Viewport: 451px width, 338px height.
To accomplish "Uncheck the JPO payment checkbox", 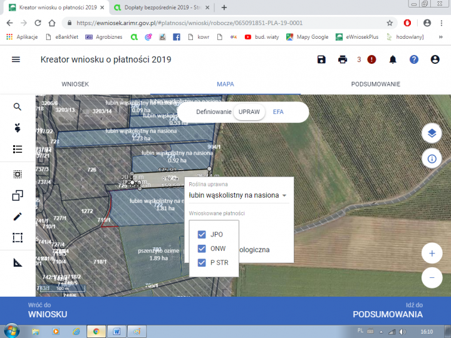I will pos(202,235).
